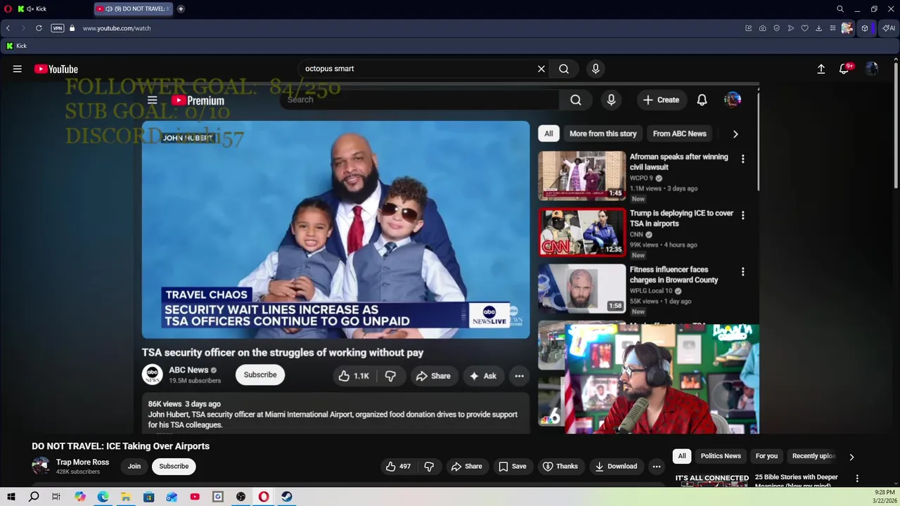Reload the page in Opera
Image resolution: width=900 pixels, height=506 pixels.
click(x=39, y=28)
